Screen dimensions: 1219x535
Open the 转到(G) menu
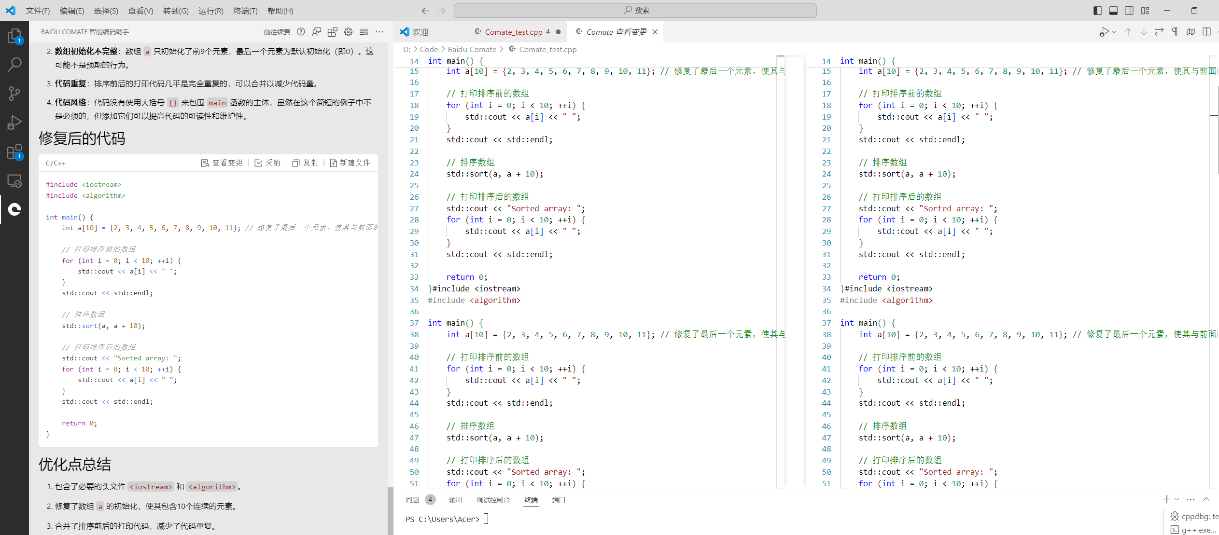pyautogui.click(x=176, y=11)
